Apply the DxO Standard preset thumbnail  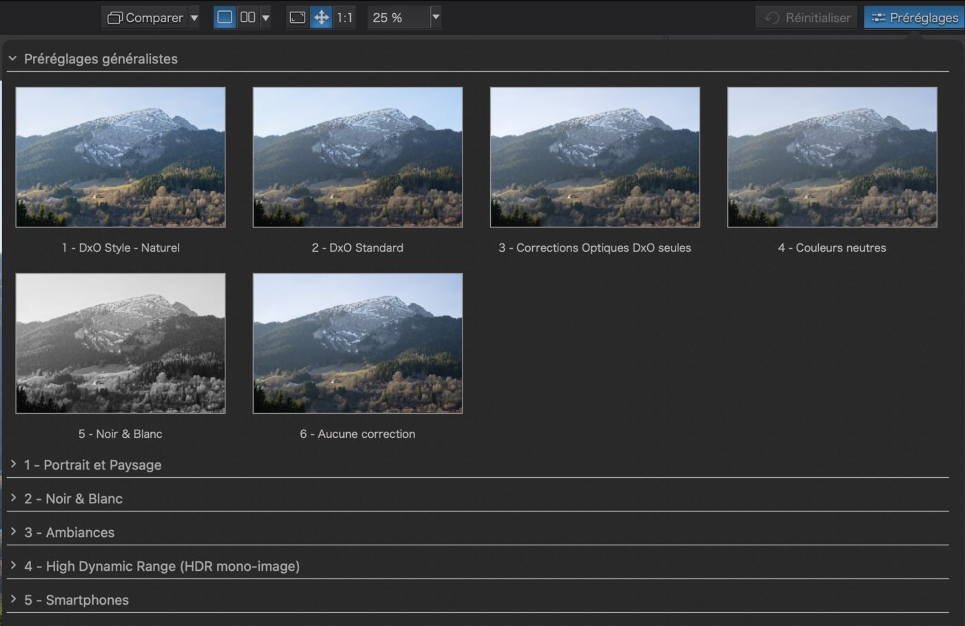pyautogui.click(x=358, y=156)
